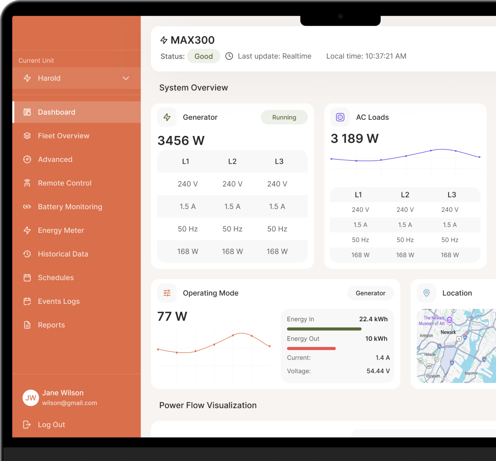
Task: Click the clock icon beside Last update
Action: pyautogui.click(x=229, y=56)
